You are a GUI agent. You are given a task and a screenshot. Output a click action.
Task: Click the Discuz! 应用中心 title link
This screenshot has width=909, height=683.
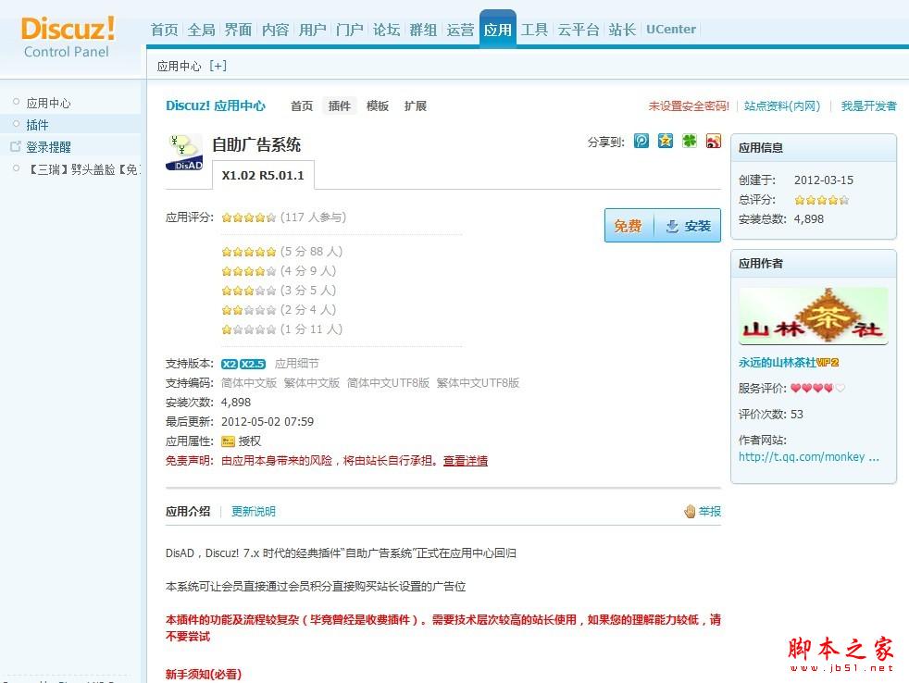click(x=216, y=106)
